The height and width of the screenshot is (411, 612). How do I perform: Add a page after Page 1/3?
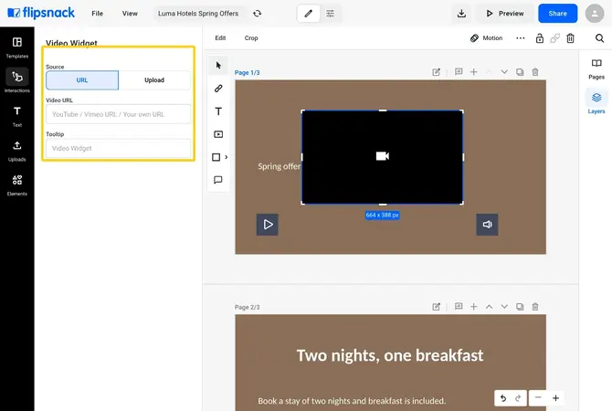coord(473,72)
